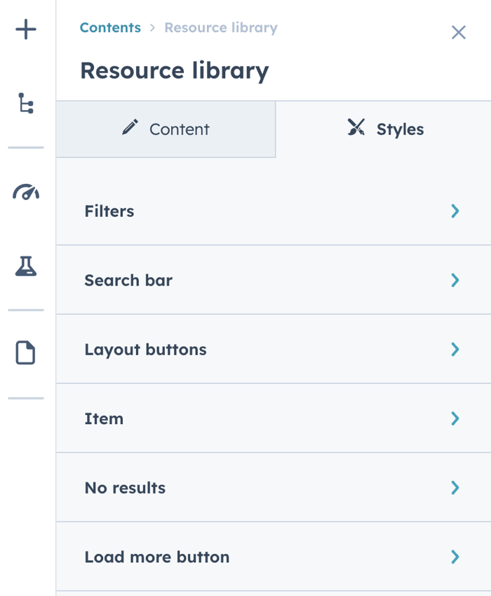Open Search bar styling options row
Image resolution: width=491 pixels, height=596 pixels.
[x=274, y=280]
